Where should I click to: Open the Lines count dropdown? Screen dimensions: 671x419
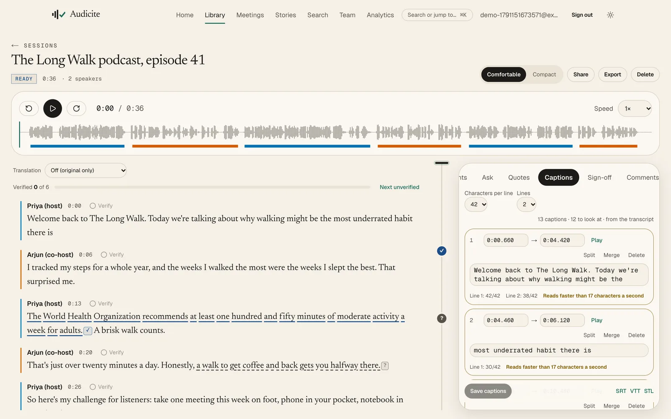pos(527,204)
